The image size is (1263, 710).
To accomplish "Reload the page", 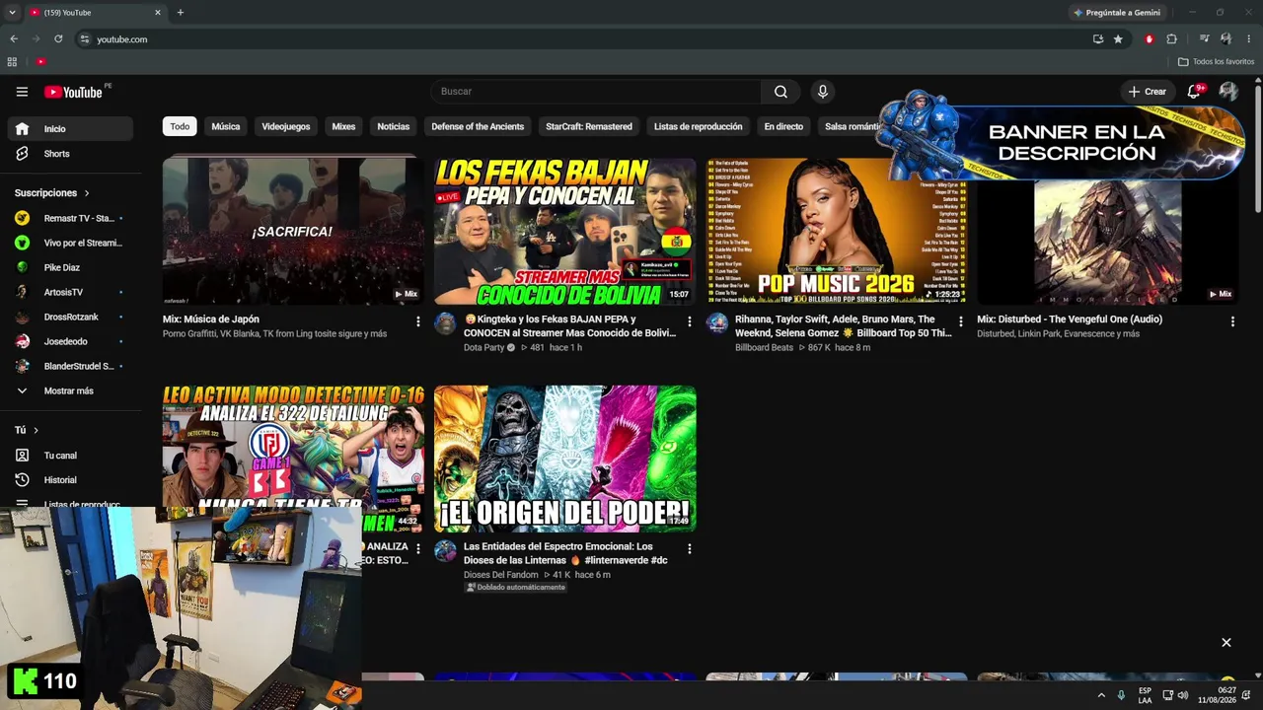I will click(x=58, y=39).
